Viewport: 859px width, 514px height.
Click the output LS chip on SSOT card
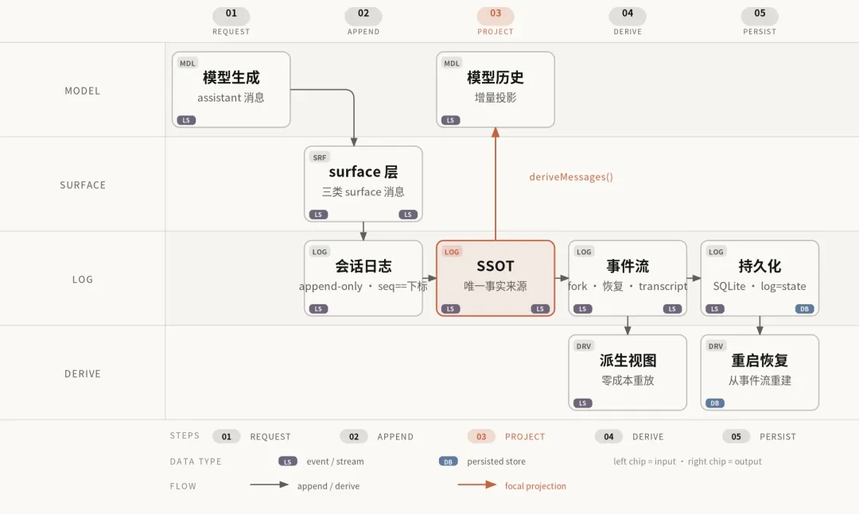point(540,309)
